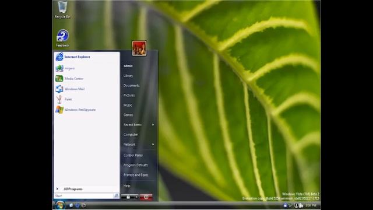Viewport: 373px width, 210px height.
Task: Start Paint from the Start menu
Action: tap(87, 99)
